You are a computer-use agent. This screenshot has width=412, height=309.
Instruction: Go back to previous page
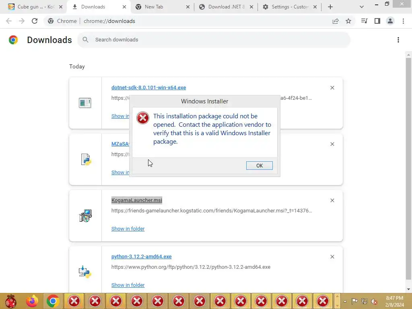coord(9,21)
